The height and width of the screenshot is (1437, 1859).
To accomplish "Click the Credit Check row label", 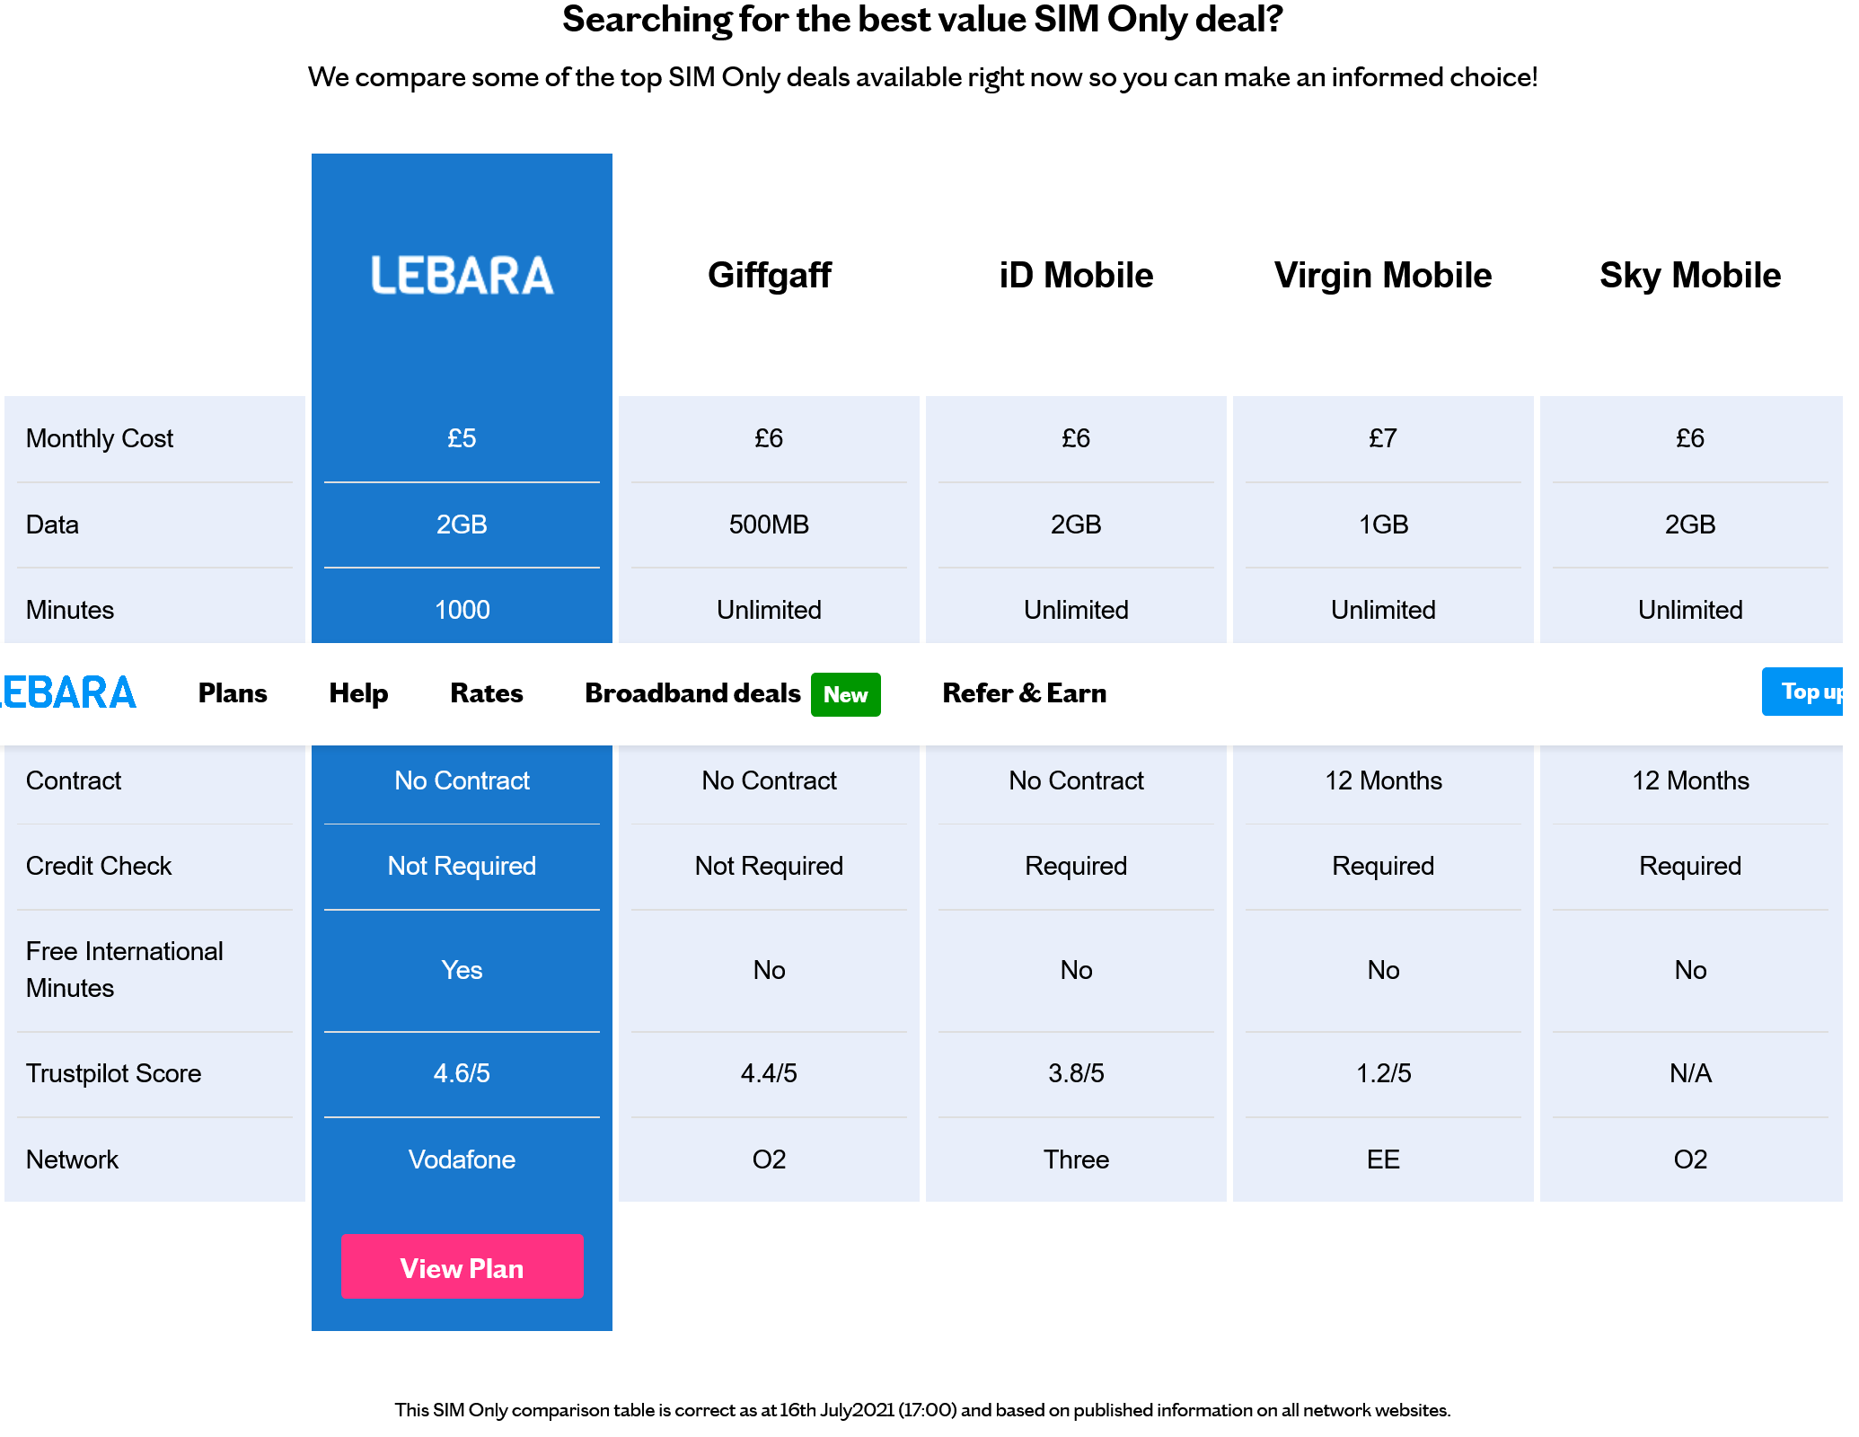I will (x=99, y=866).
